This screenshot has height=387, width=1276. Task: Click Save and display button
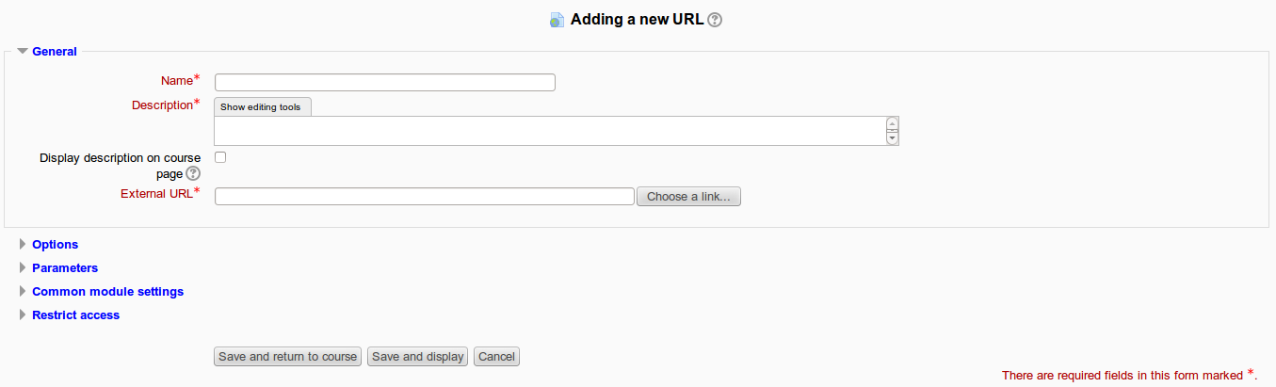[418, 357]
